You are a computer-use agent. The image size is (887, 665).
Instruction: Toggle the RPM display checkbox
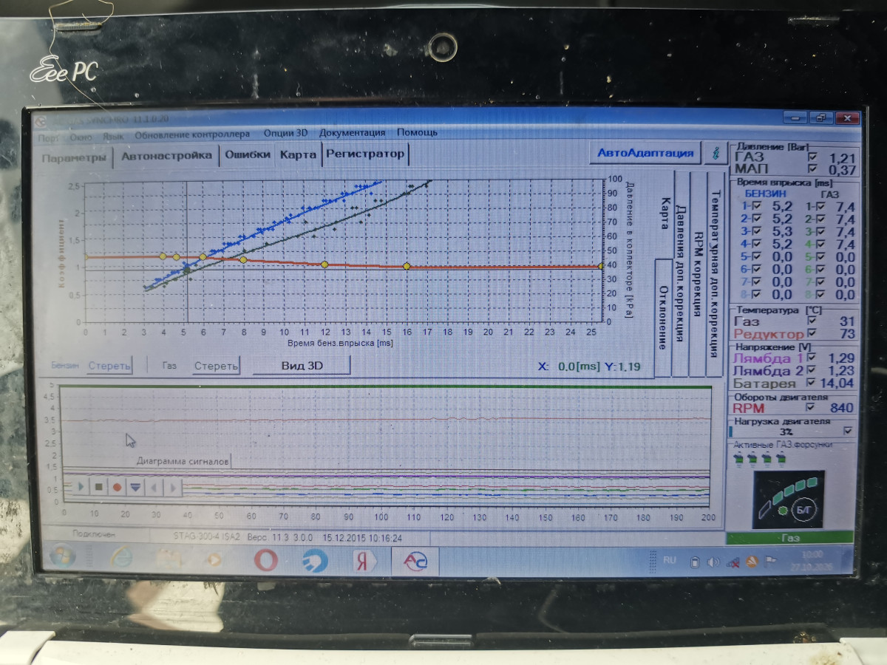click(x=812, y=407)
